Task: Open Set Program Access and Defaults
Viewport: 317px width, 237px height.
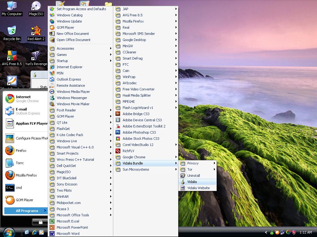Action: click(80, 9)
